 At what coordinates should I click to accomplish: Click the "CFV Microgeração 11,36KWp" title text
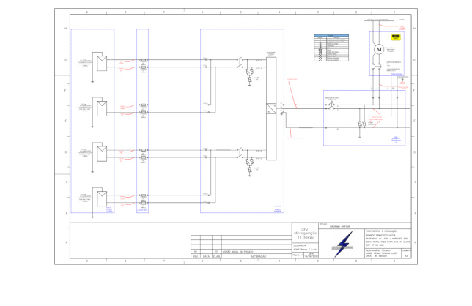(x=305, y=234)
